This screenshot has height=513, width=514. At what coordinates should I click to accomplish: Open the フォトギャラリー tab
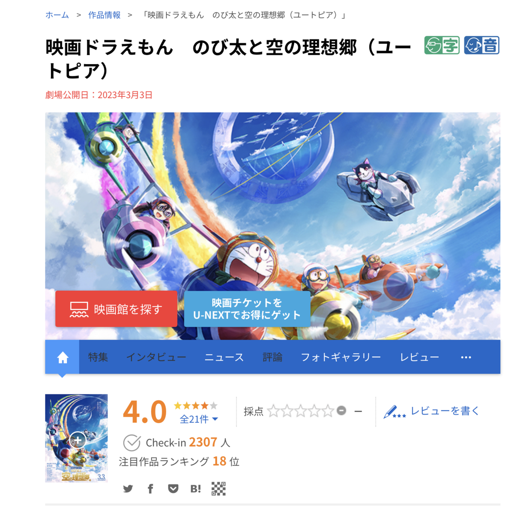pyautogui.click(x=341, y=357)
